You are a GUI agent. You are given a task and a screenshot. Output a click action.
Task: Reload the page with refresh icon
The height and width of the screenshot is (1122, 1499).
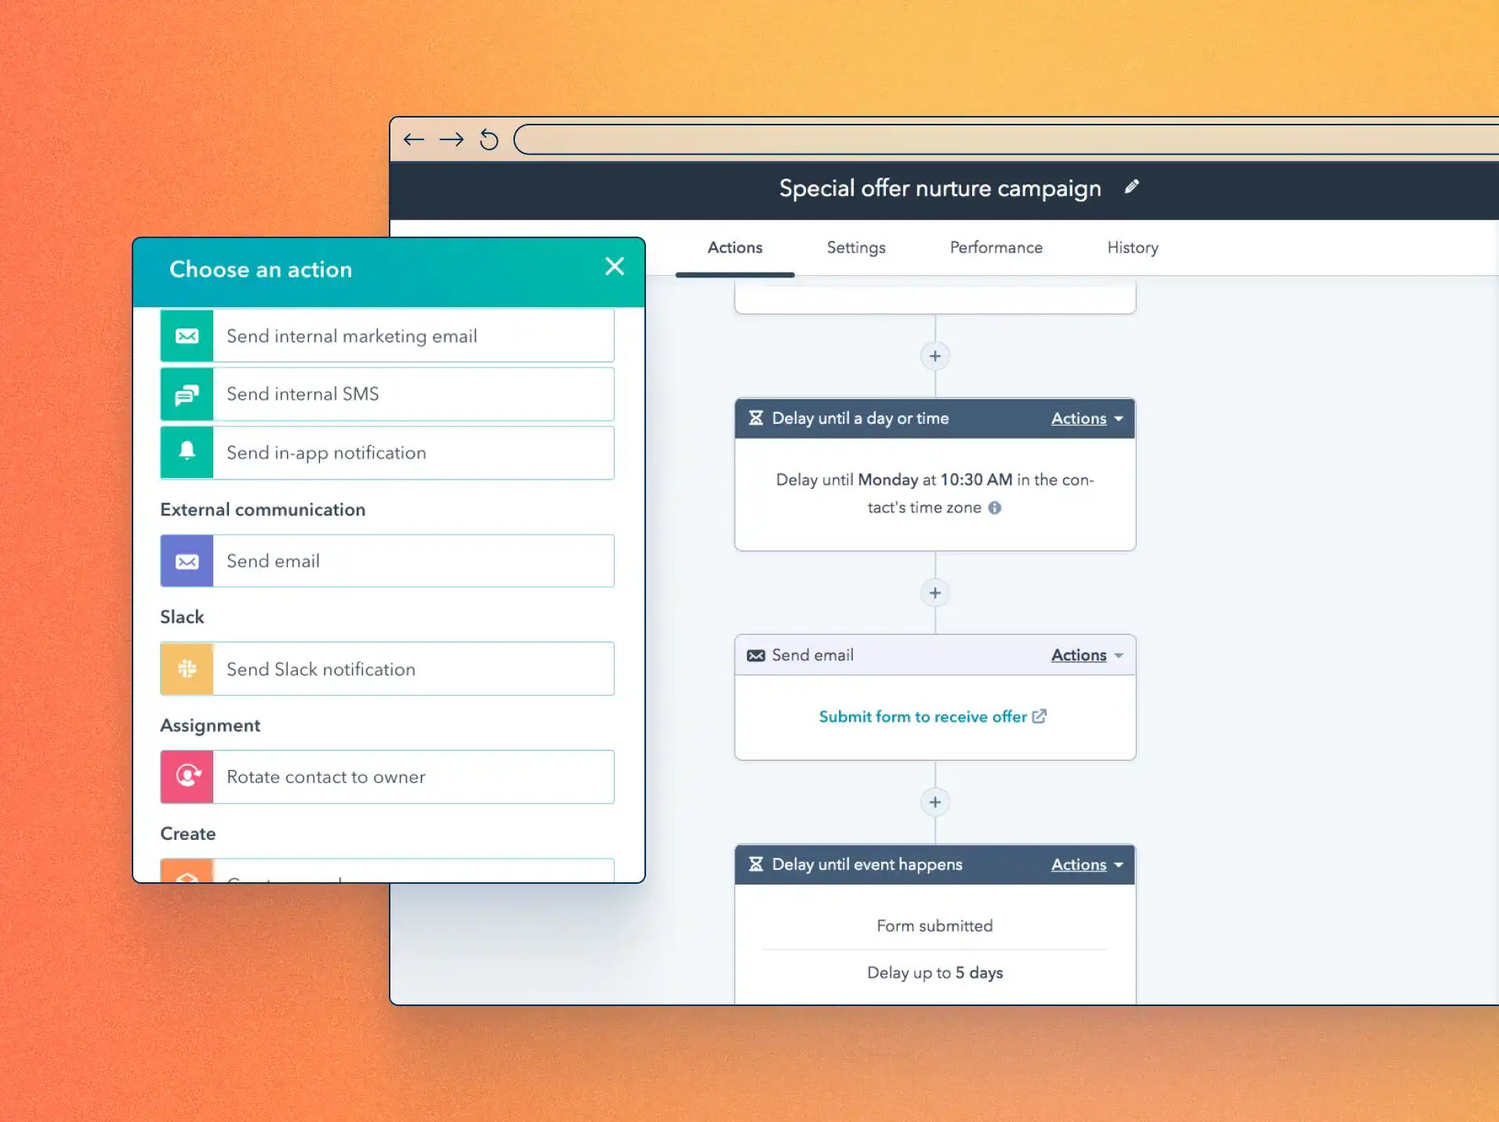pos(488,139)
